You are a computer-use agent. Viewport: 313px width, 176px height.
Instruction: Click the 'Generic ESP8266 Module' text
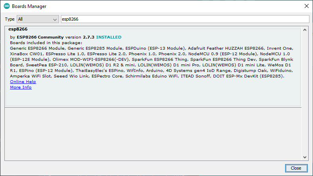[37, 48]
